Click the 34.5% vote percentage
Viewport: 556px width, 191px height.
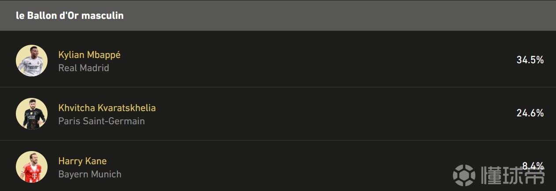click(x=530, y=60)
